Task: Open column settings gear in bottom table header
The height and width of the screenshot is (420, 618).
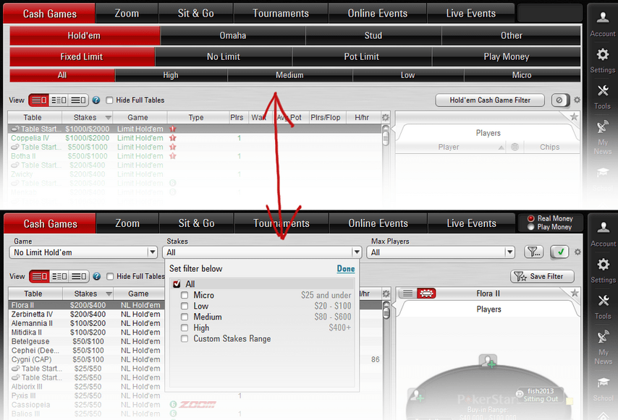Action: coord(386,293)
